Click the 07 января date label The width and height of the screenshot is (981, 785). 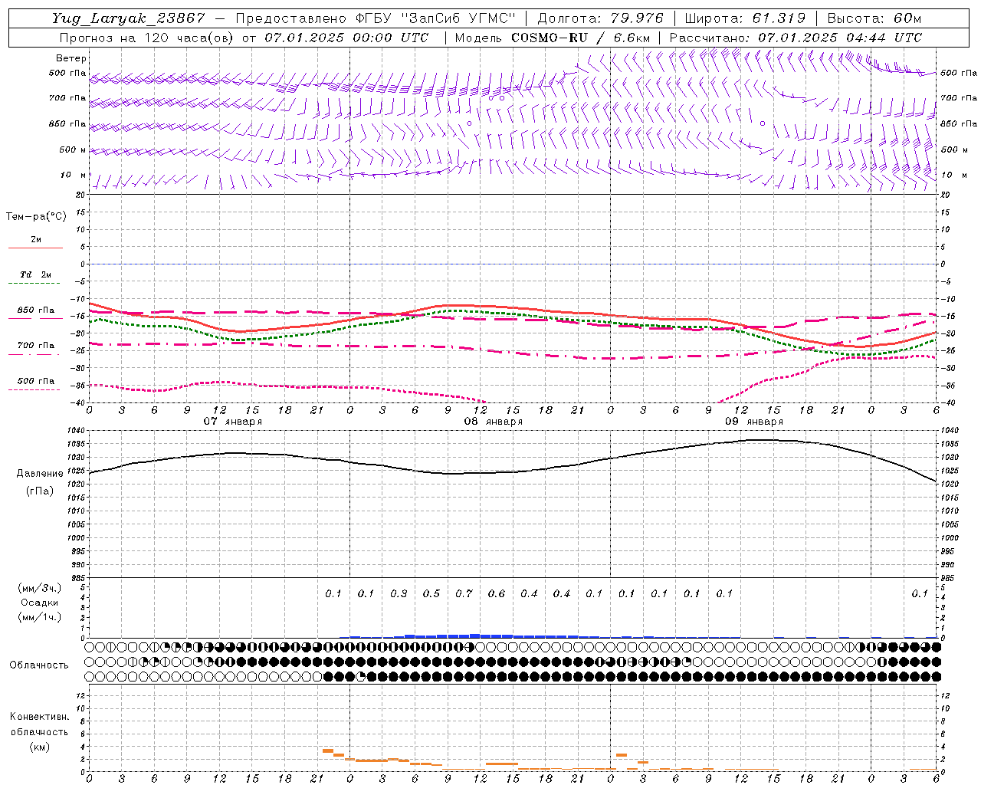pyautogui.click(x=233, y=422)
